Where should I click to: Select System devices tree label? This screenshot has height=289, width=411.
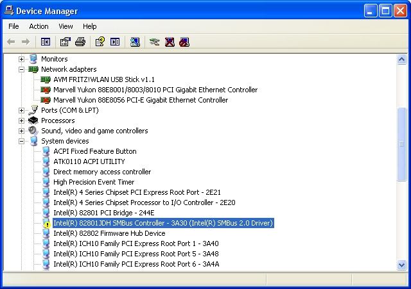[65, 141]
